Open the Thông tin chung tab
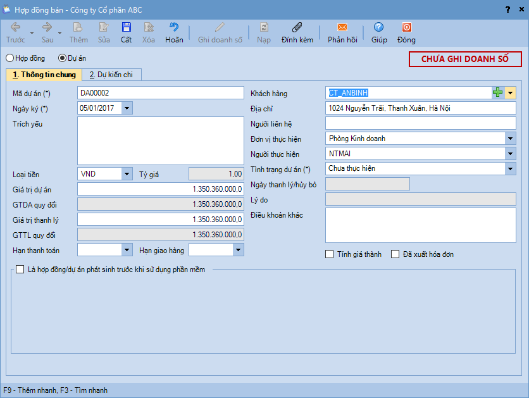The image size is (529, 398). [44, 75]
